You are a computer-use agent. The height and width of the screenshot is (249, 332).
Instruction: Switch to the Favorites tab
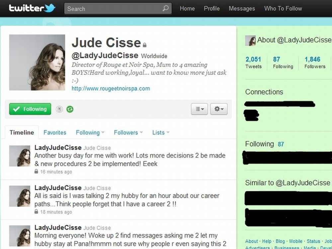tap(55, 132)
